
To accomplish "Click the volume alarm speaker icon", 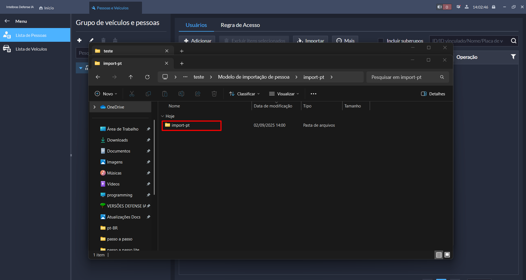I will coord(440,7).
